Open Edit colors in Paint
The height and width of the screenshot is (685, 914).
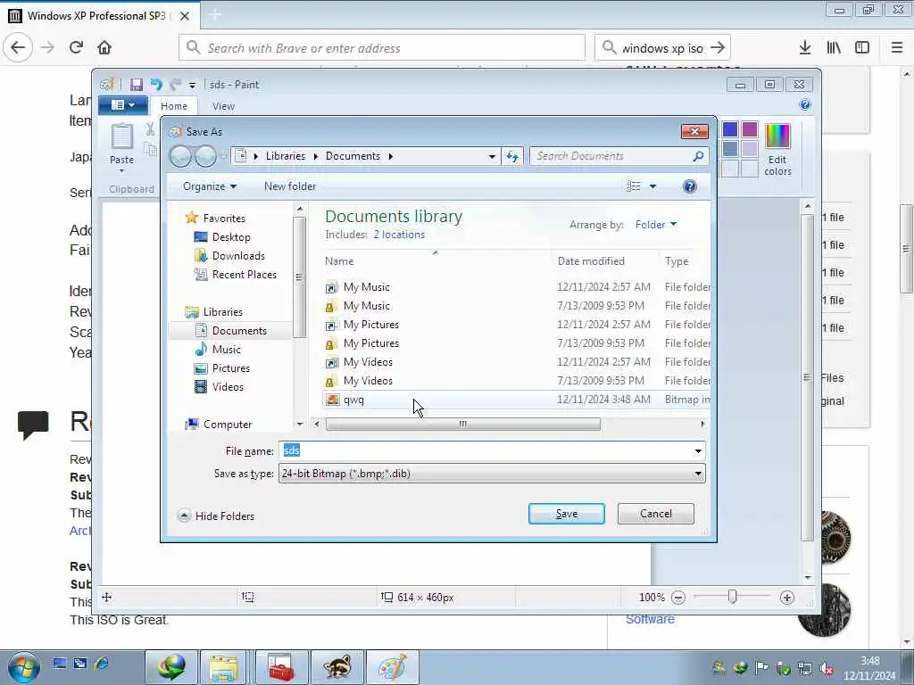(x=777, y=149)
